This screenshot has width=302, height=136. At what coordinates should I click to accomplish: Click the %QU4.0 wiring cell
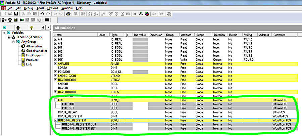tap(248, 59)
